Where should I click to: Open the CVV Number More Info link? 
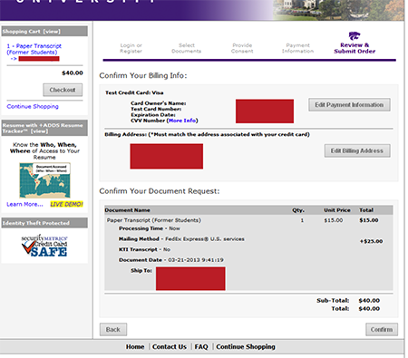pyautogui.click(x=182, y=121)
